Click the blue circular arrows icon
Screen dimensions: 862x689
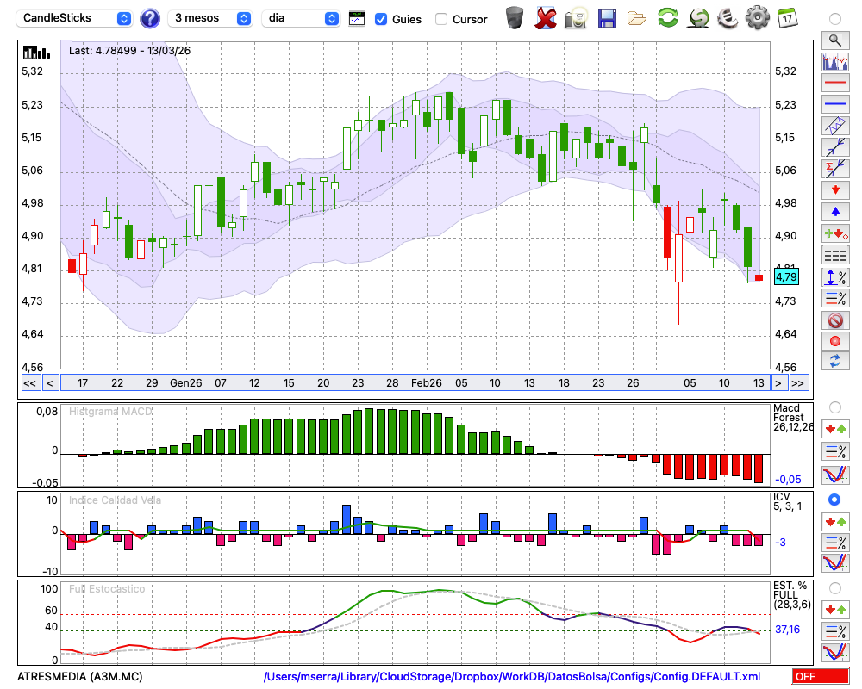pos(835,362)
